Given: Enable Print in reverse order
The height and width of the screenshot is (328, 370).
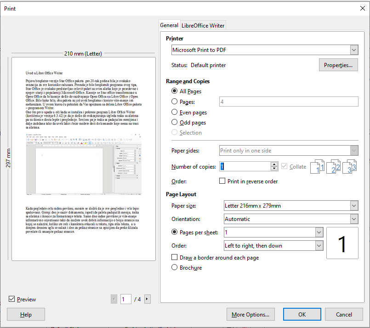Looking at the screenshot, I should pyautogui.click(x=222, y=181).
